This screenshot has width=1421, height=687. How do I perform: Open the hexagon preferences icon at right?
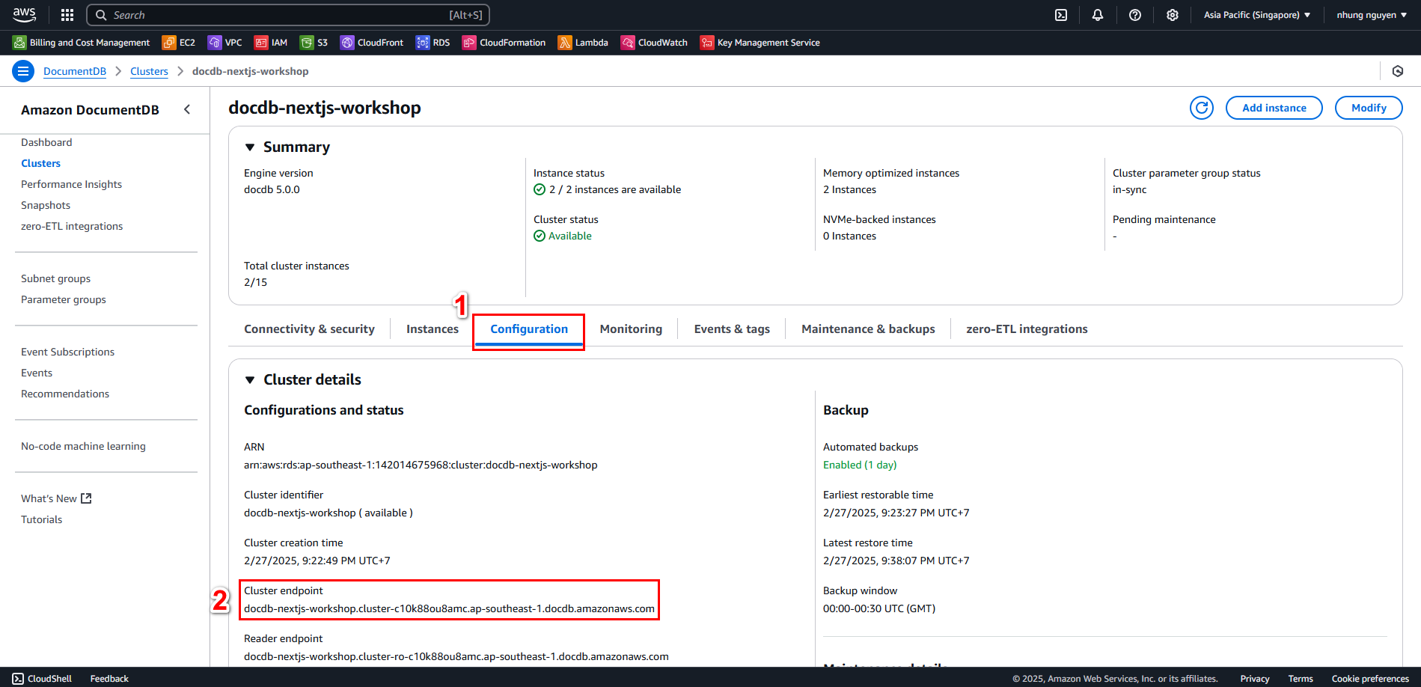click(1398, 71)
